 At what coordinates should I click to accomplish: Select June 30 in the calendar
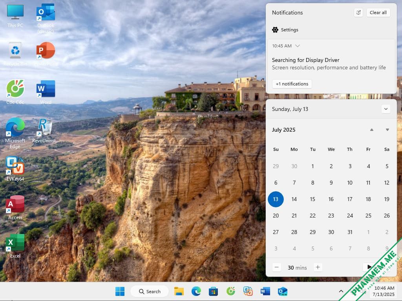294,166
